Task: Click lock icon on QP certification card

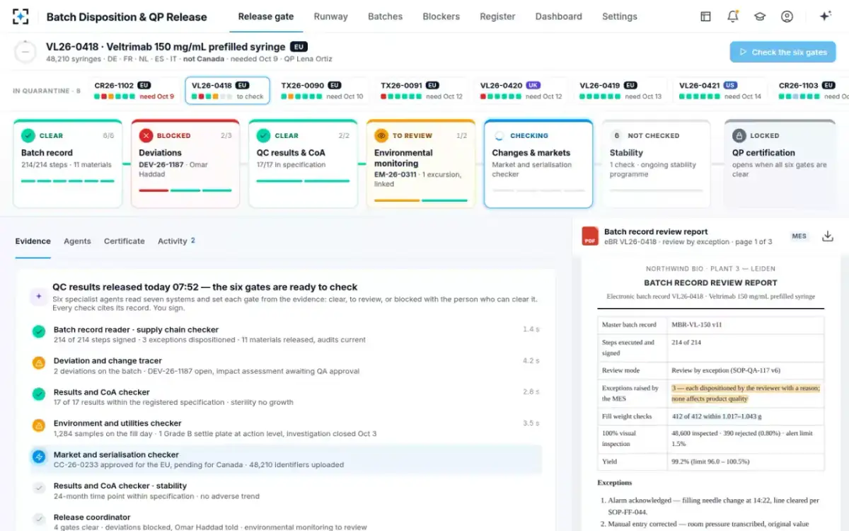Action: 739,135
